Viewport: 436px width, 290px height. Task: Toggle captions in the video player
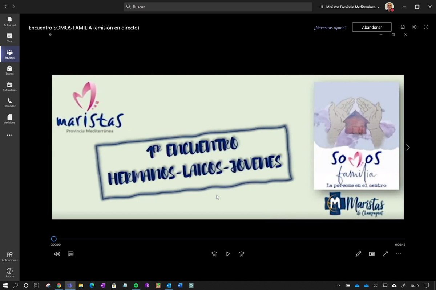[x=71, y=254]
